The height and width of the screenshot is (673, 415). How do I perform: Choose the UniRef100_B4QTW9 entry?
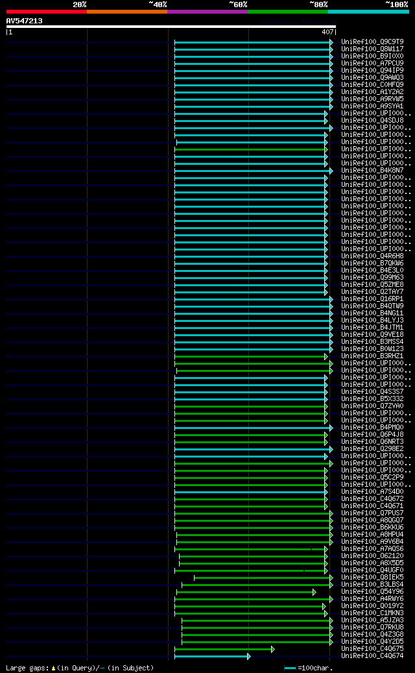[x=372, y=306]
